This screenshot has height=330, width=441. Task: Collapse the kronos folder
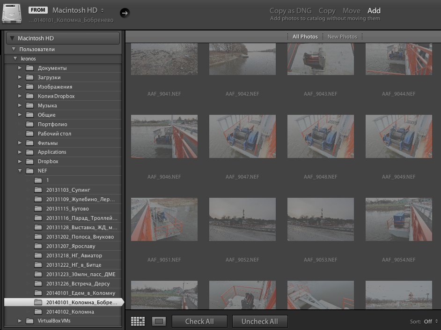click(x=15, y=59)
